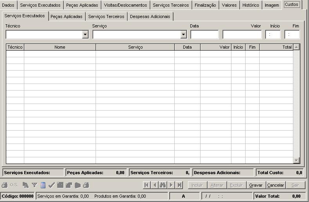Click the filter funnel icon
This screenshot has width=309, height=202.
click(x=34, y=185)
